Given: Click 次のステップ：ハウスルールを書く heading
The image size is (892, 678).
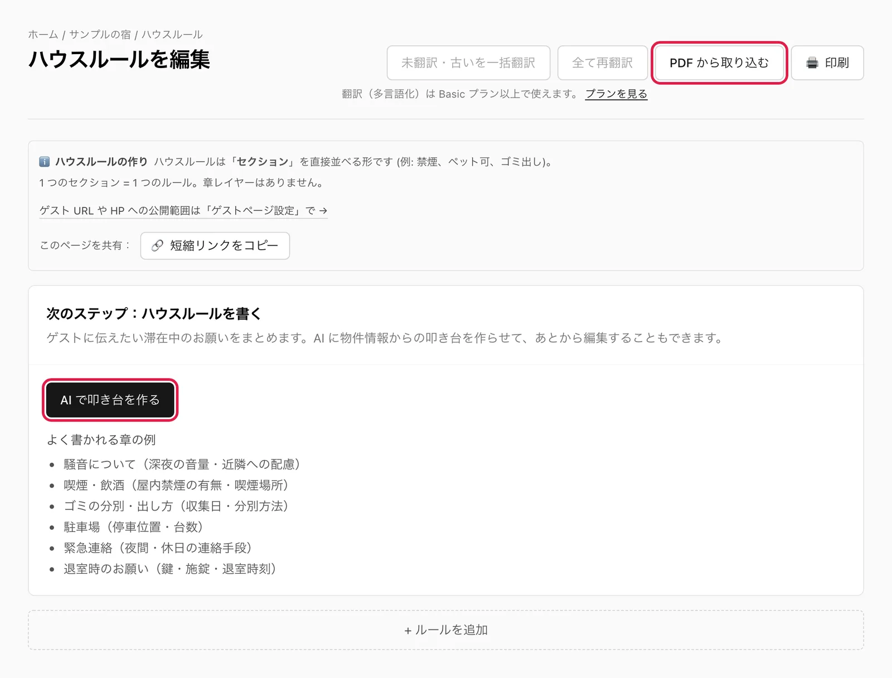Looking at the screenshot, I should (x=154, y=313).
